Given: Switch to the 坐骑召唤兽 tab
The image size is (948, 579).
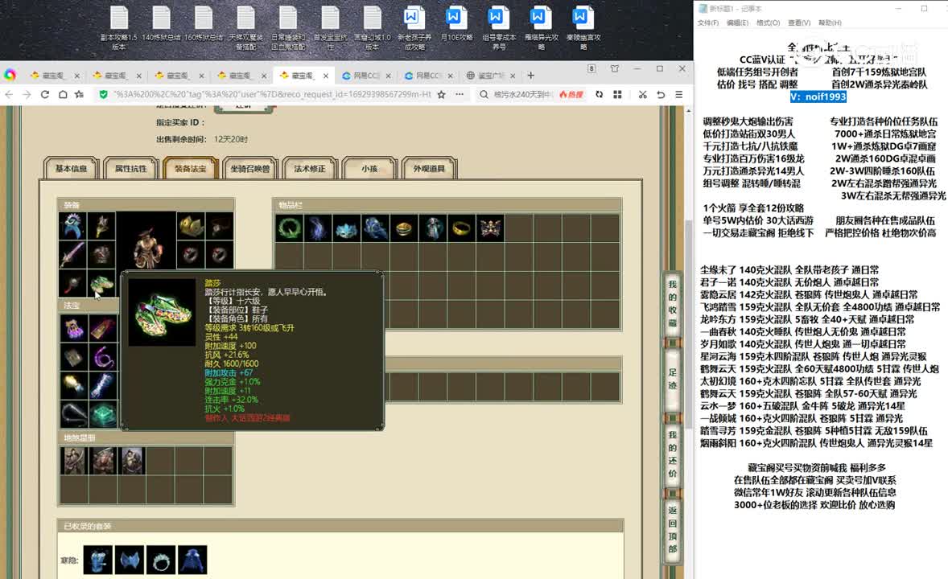Looking at the screenshot, I should pyautogui.click(x=249, y=169).
